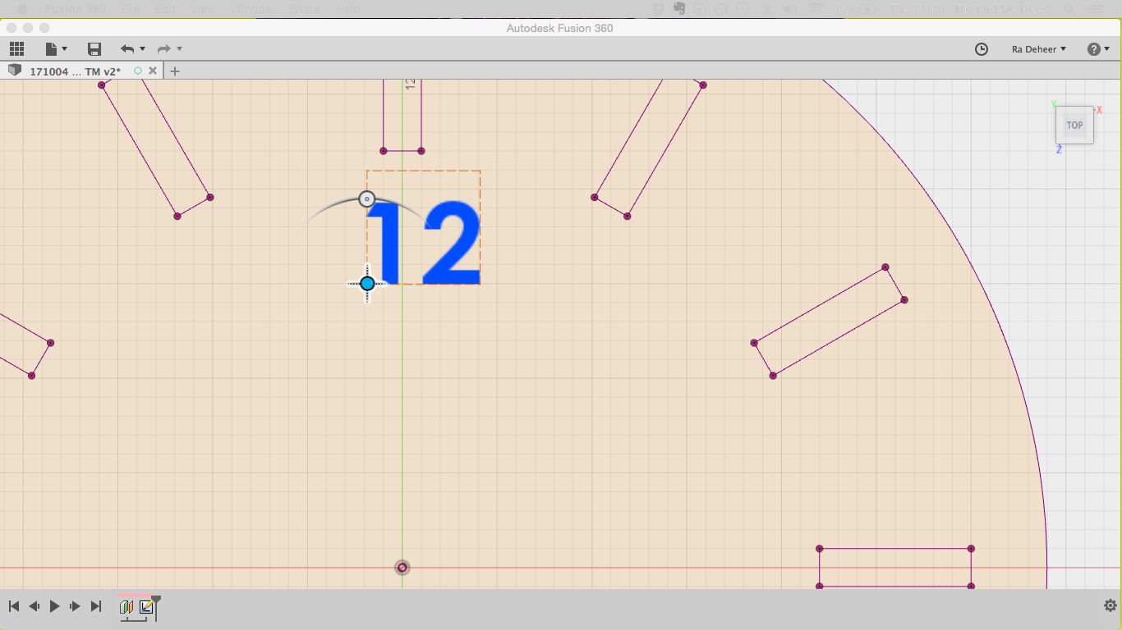
Task: Toggle the TOP view on the ViewCube
Action: (x=1074, y=125)
